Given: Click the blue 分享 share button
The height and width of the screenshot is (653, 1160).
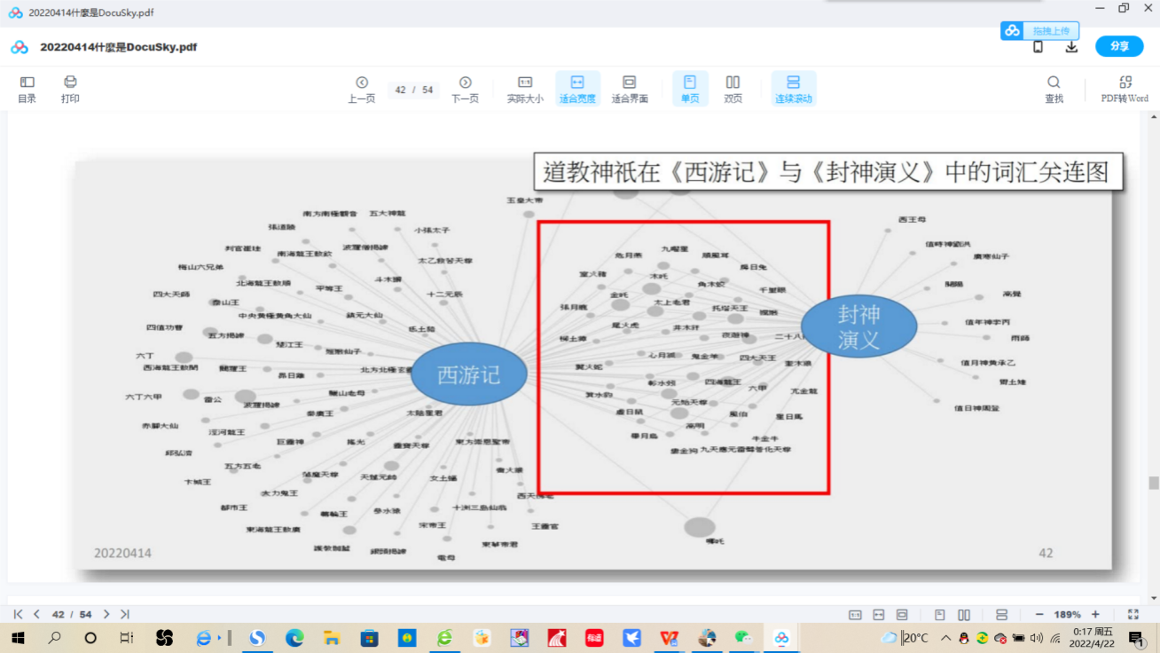Looking at the screenshot, I should tap(1119, 47).
